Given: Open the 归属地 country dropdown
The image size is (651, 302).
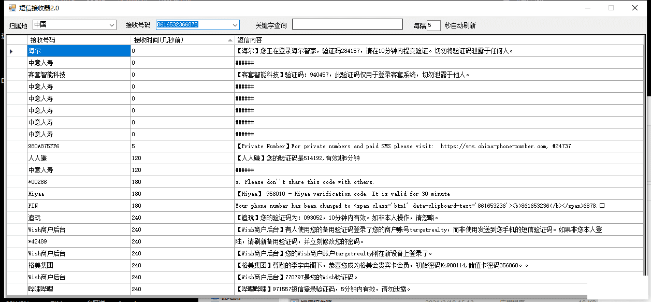Looking at the screenshot, I should coord(75,25).
